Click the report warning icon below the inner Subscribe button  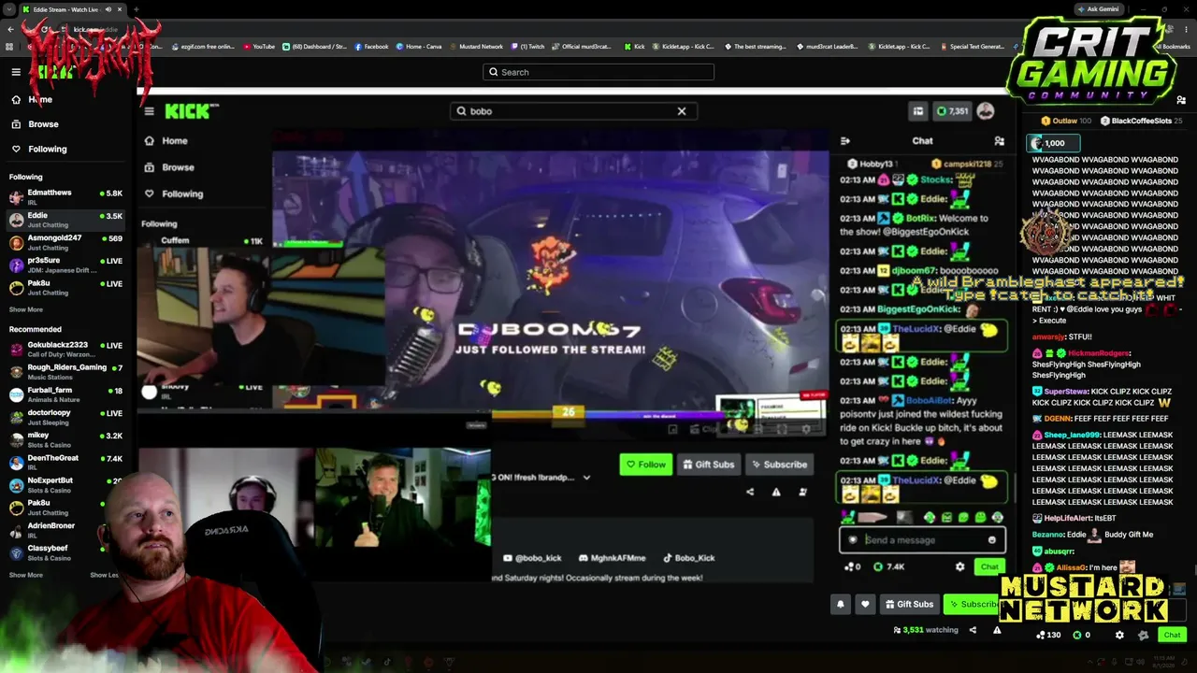click(776, 492)
